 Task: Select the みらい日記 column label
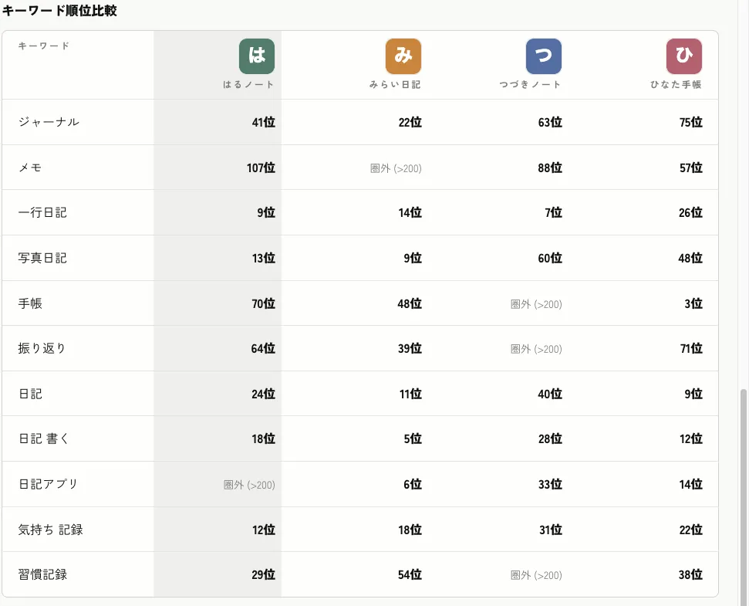(395, 85)
